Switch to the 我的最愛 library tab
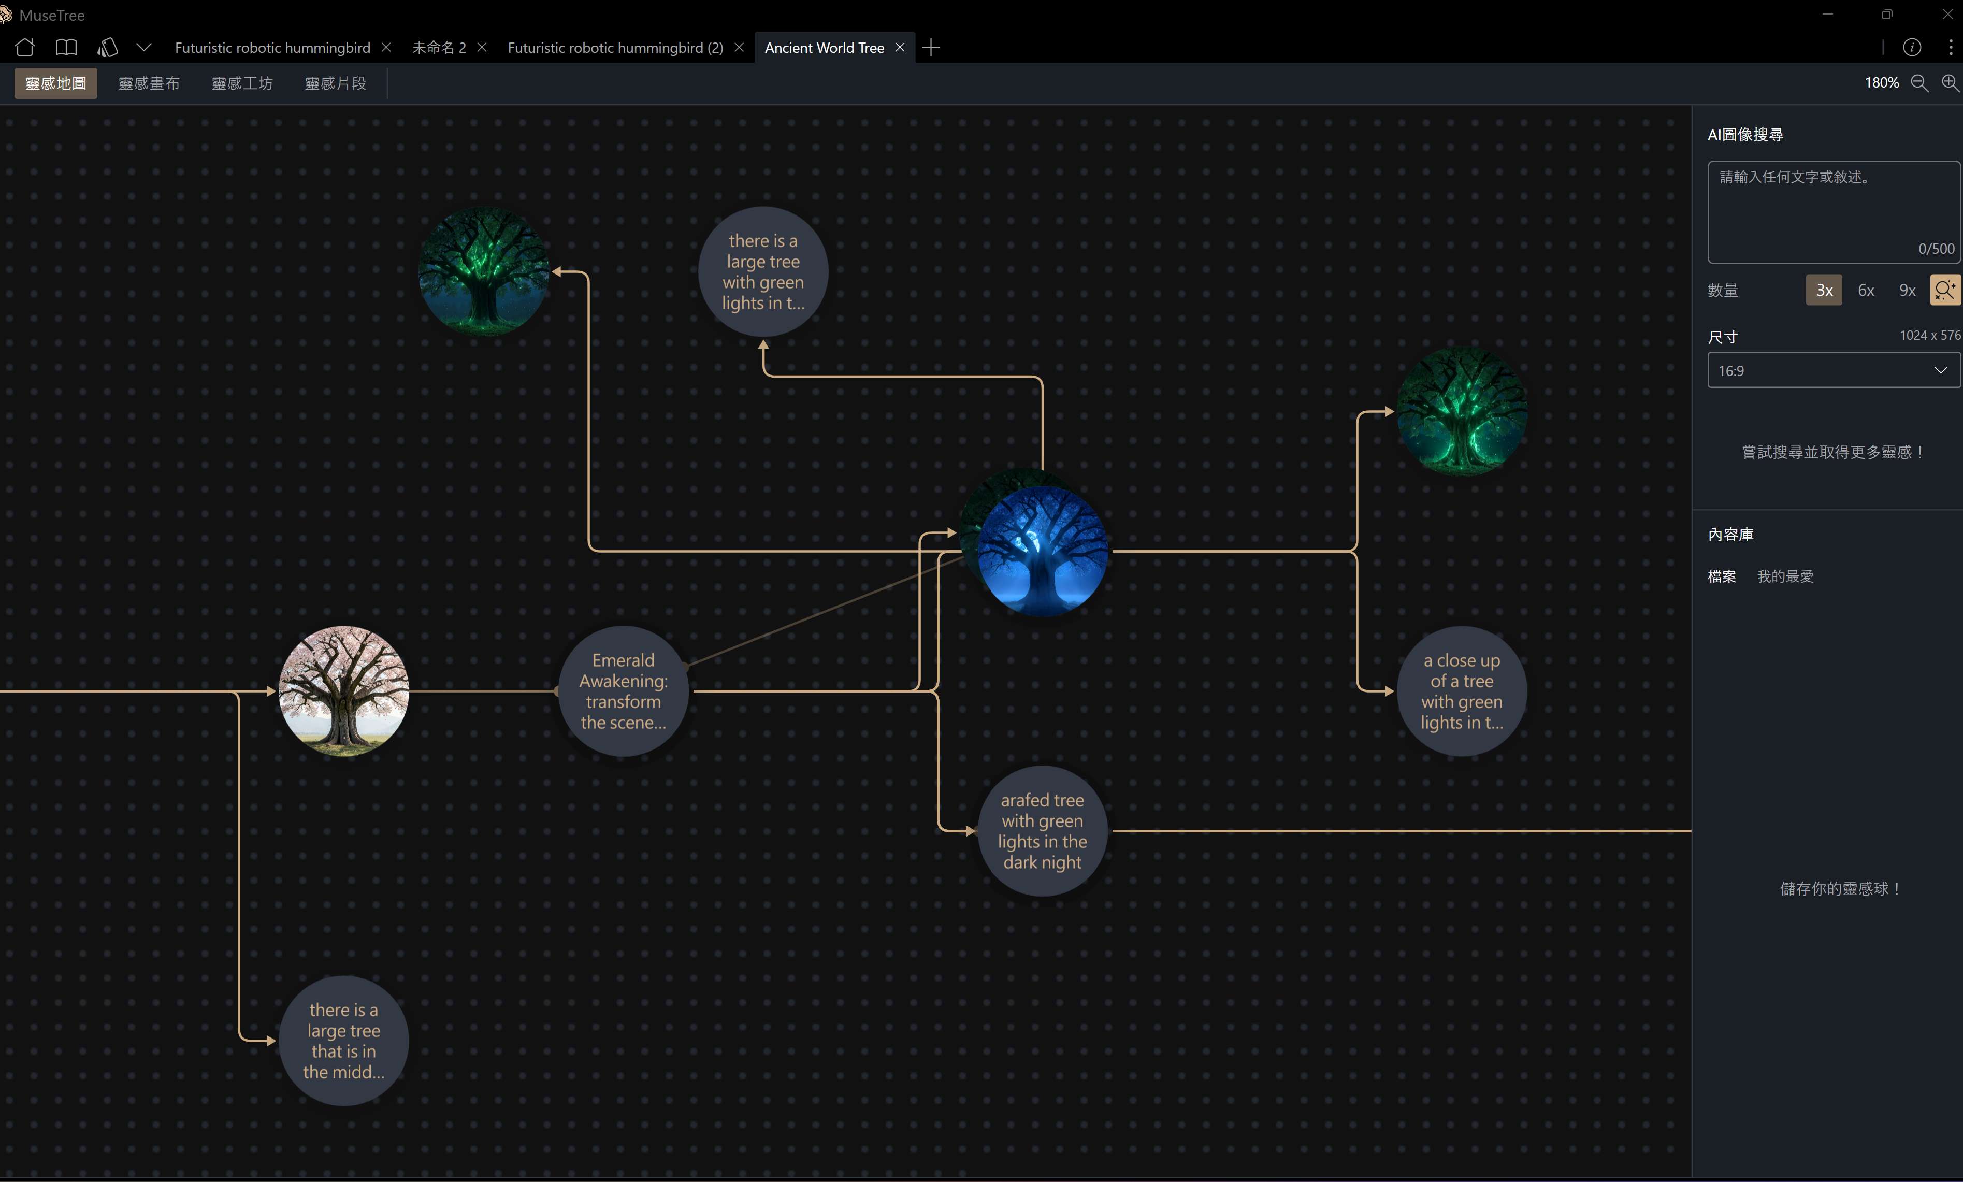Viewport: 1963px width, 1182px height. tap(1785, 576)
